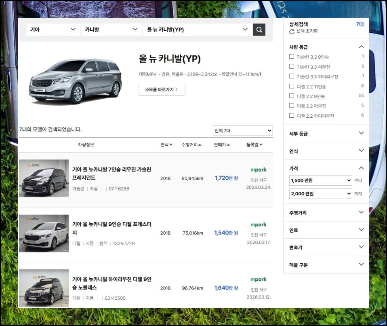The image size is (387, 326).
Task: Click the mpark logo in the 2026.03.12. row
Action: pyautogui.click(x=259, y=279)
